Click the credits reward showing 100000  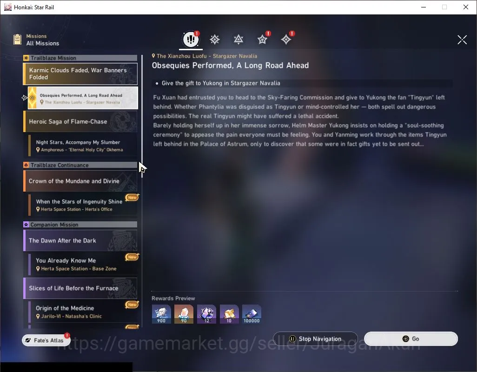[252, 314]
